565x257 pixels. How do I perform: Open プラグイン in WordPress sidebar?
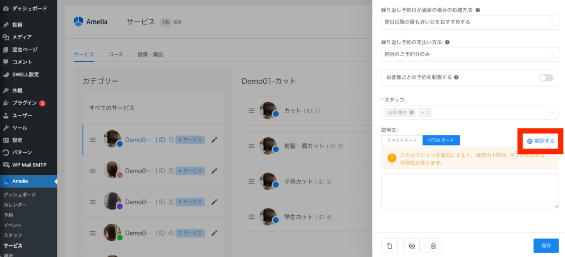[x=25, y=103]
